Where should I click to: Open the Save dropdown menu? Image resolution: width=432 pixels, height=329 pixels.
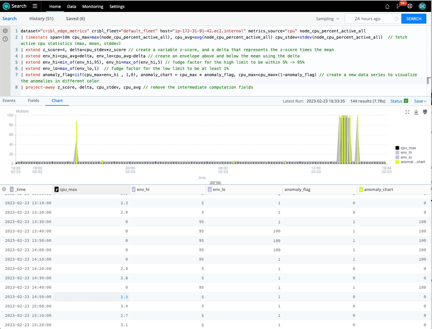point(420,101)
